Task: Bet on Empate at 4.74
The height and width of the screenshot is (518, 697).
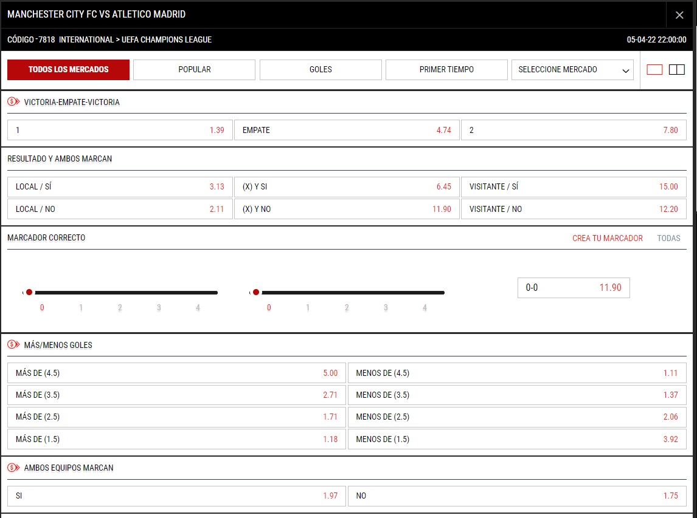Action: point(347,130)
